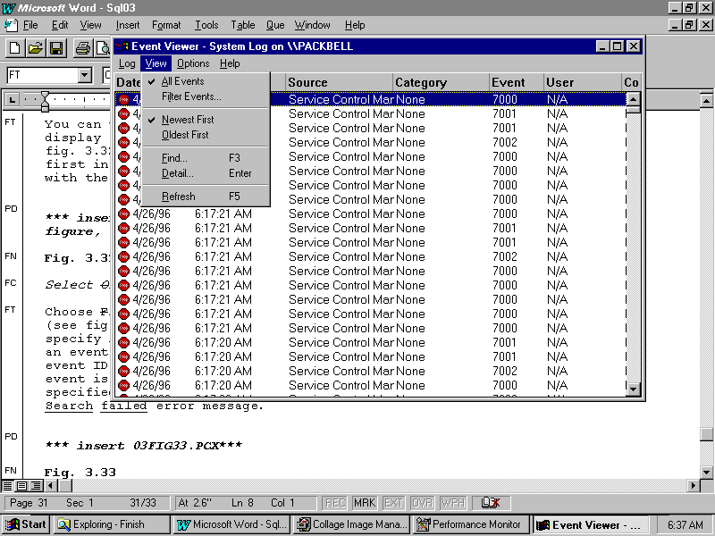Toggle the All Events checked menu option

pyautogui.click(x=182, y=81)
